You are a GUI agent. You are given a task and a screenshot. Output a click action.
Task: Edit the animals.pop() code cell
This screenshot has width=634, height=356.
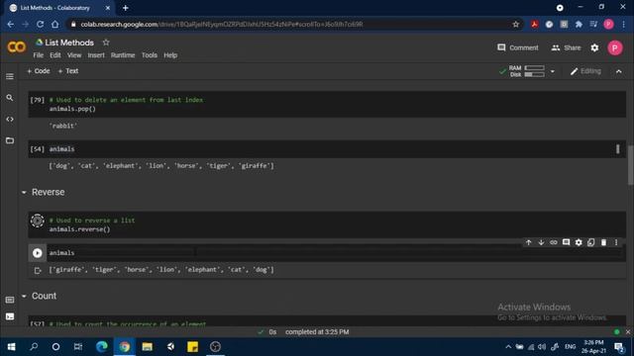(327, 104)
